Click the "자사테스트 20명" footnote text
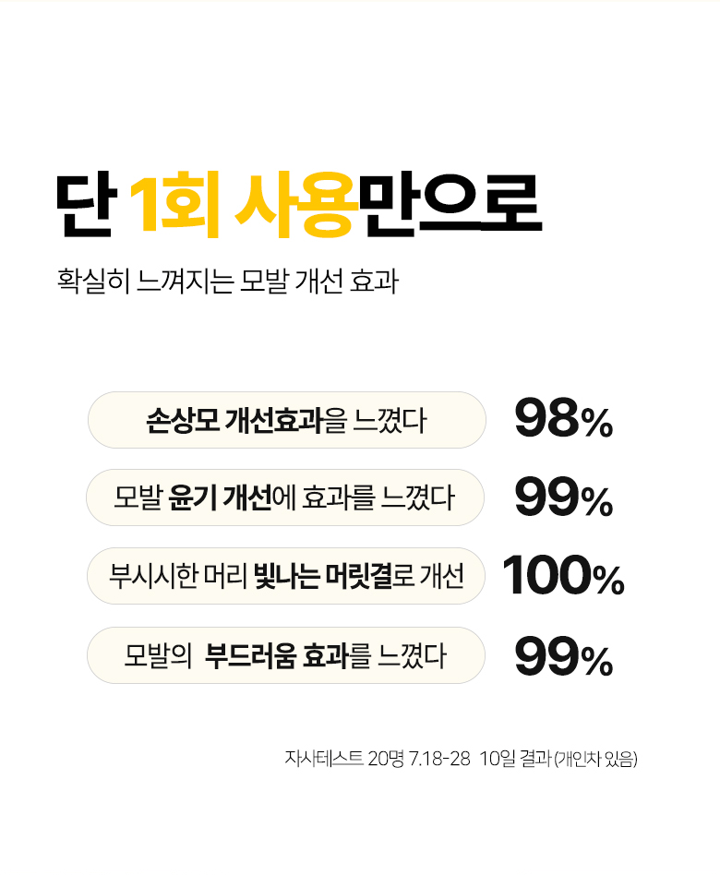 (338, 760)
